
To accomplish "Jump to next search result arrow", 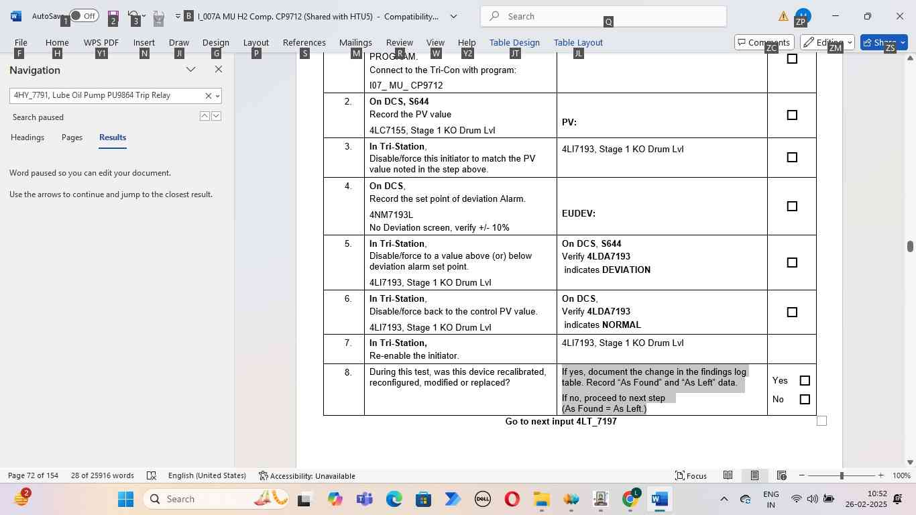I will (x=216, y=116).
